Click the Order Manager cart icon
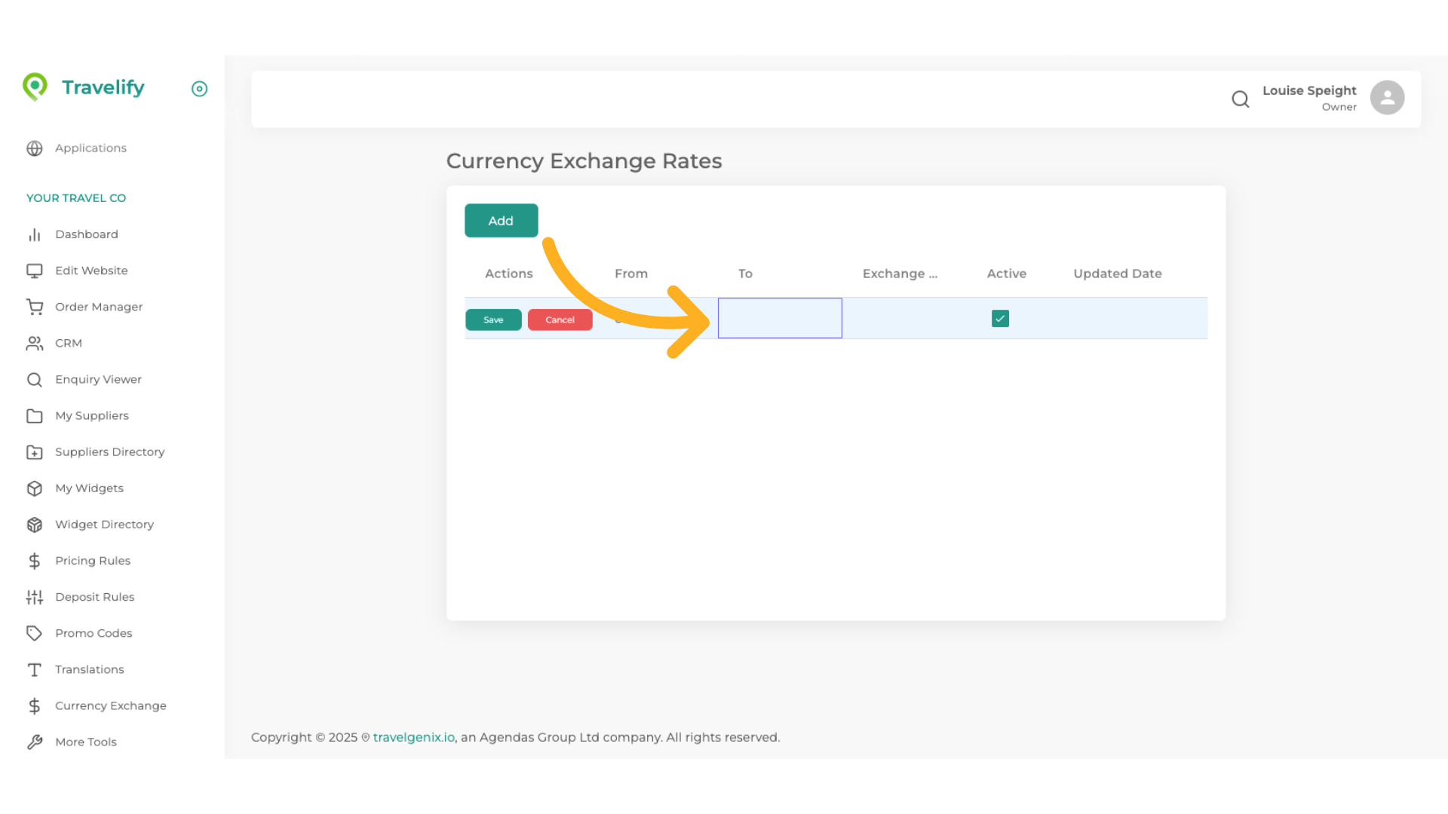The height and width of the screenshot is (814, 1448). (x=35, y=308)
